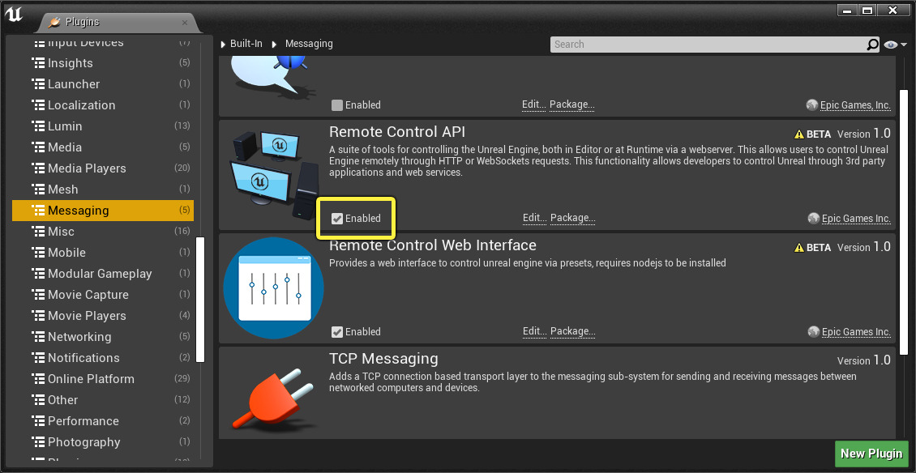Click the Messaging breadcrumb arrow
916x473 pixels.
[274, 44]
